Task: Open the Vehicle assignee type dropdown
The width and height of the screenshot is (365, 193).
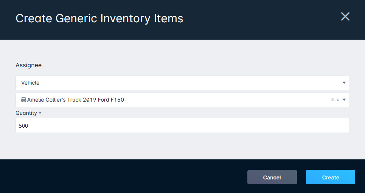Action: coord(182,83)
